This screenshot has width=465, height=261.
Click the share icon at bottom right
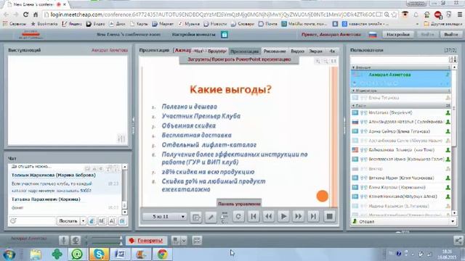458,241
